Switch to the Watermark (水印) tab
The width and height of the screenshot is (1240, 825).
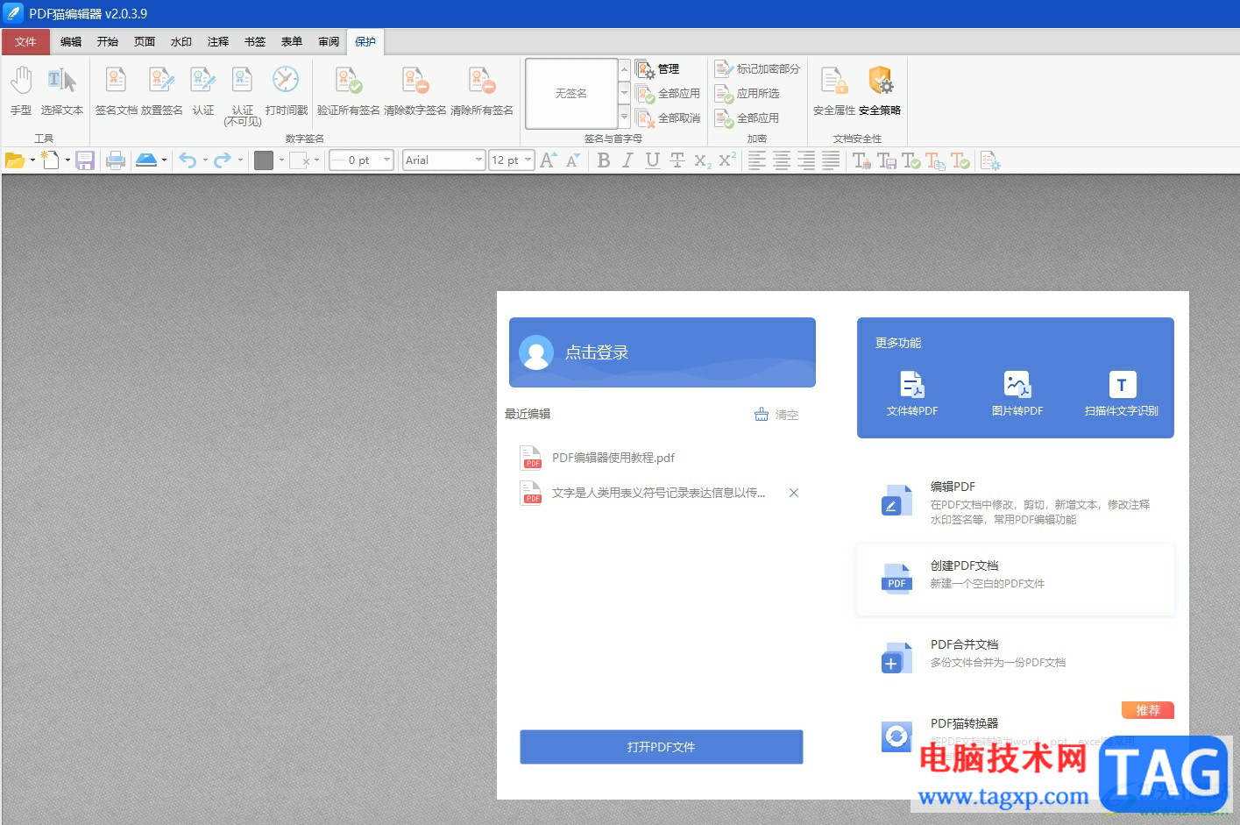pyautogui.click(x=181, y=42)
